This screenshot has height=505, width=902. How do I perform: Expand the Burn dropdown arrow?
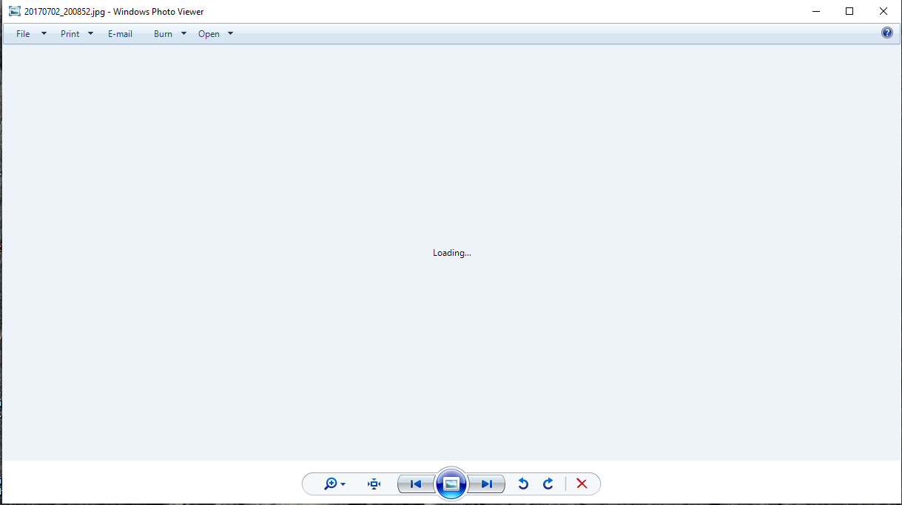184,34
